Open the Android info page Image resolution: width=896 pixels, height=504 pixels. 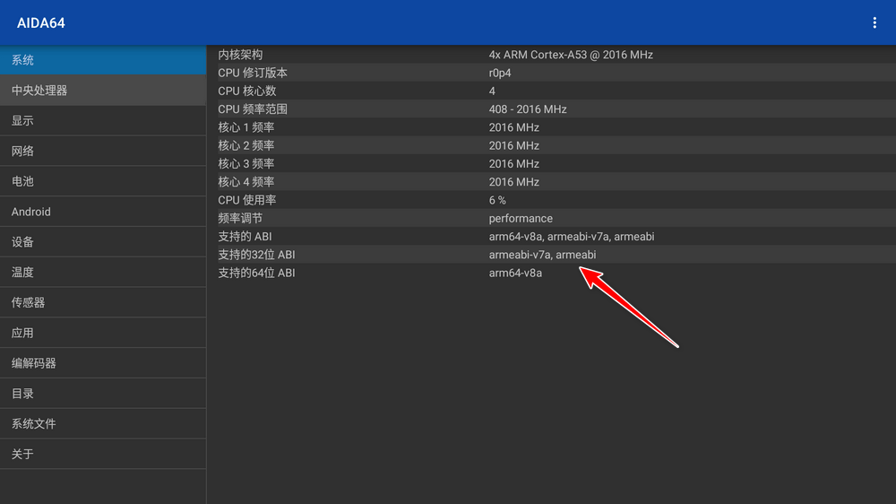click(103, 212)
